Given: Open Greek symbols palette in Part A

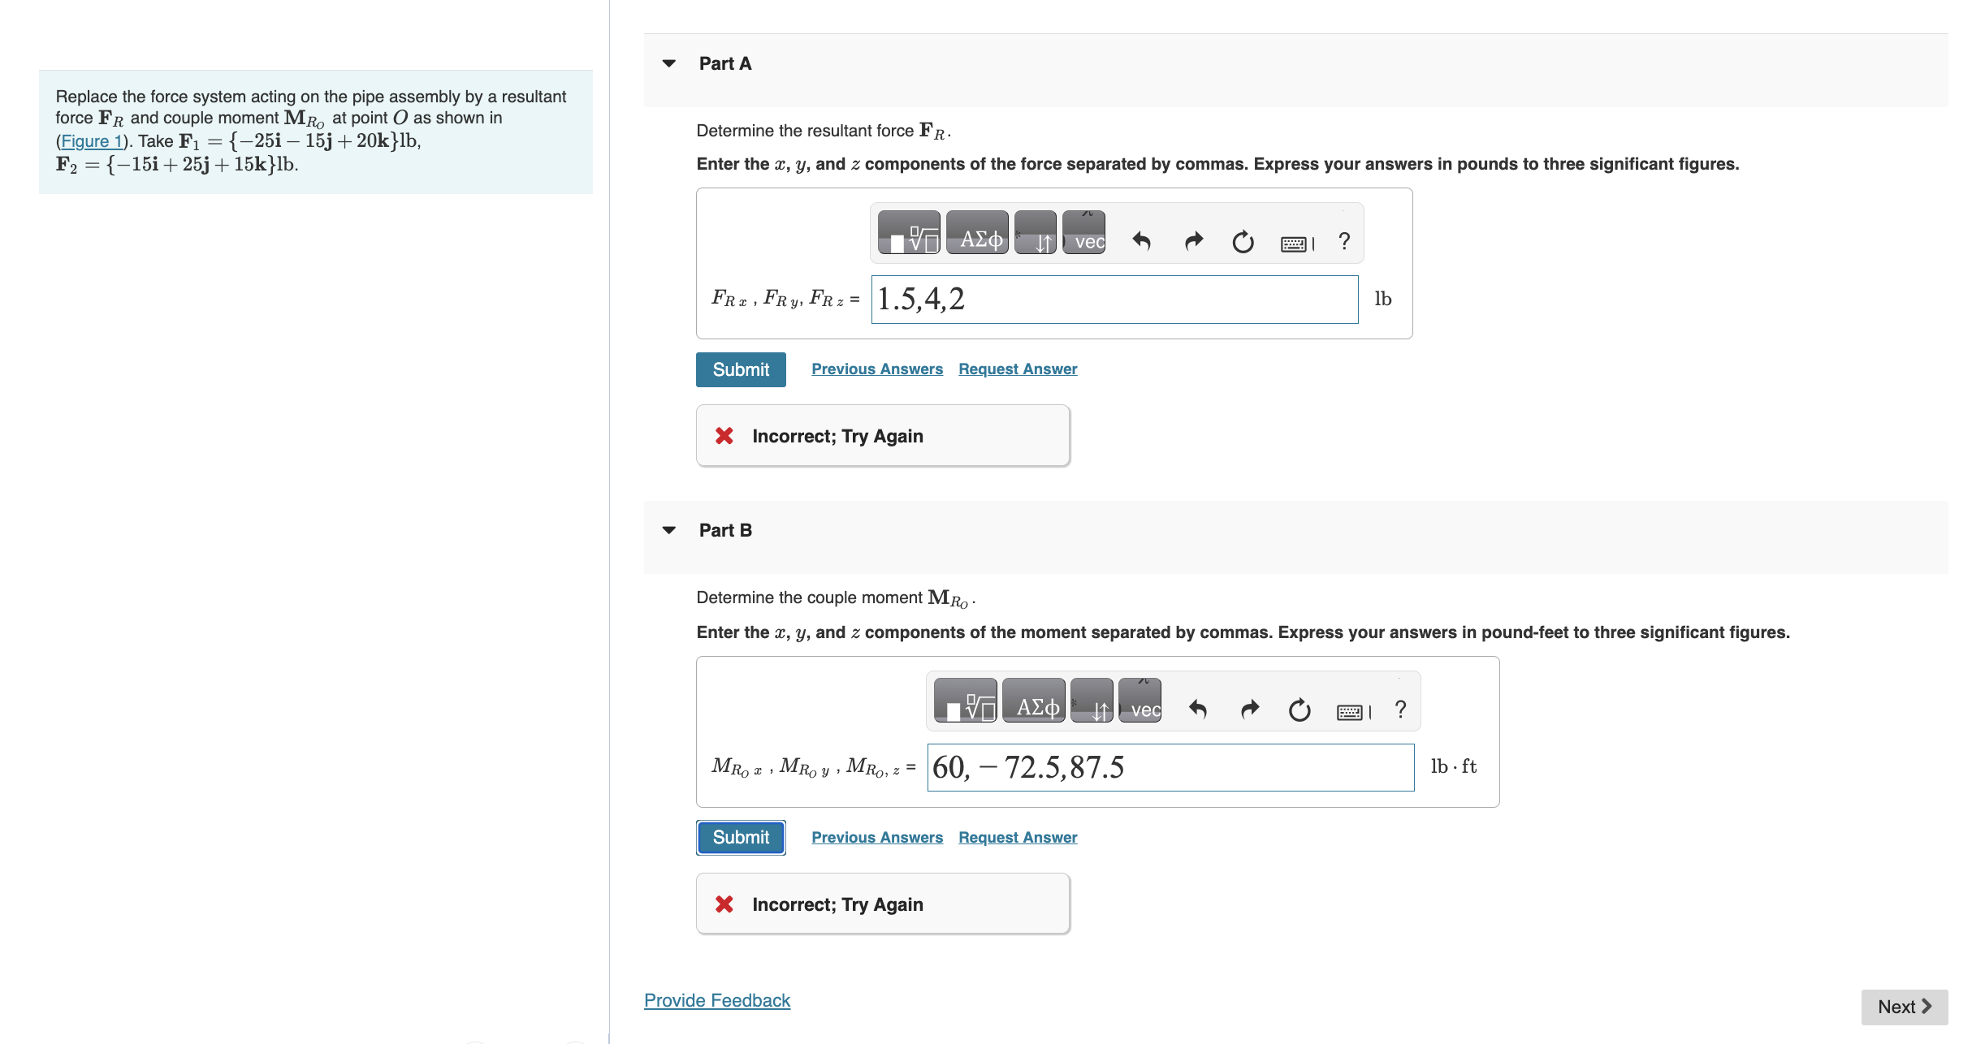Looking at the screenshot, I should coord(978,233).
